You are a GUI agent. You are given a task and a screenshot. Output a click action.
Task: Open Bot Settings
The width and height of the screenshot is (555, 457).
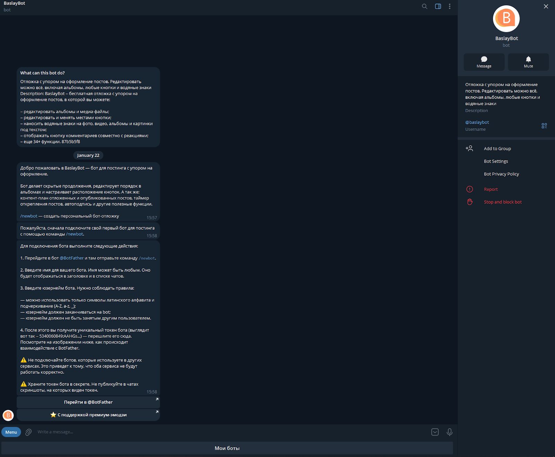496,161
